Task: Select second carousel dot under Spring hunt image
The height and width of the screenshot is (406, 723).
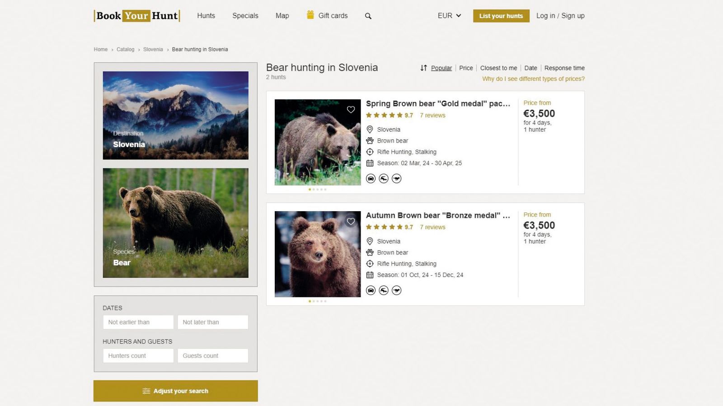Action: (314, 189)
